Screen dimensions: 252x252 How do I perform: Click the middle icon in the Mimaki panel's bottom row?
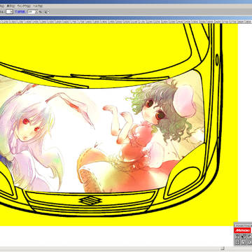coord(243,242)
